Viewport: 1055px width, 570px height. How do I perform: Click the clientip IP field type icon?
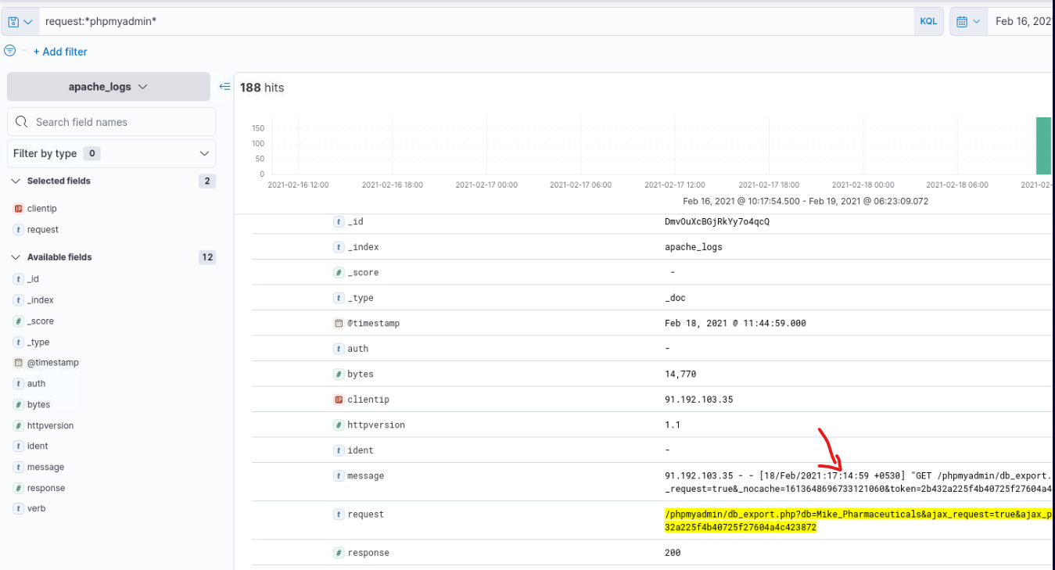coord(19,209)
